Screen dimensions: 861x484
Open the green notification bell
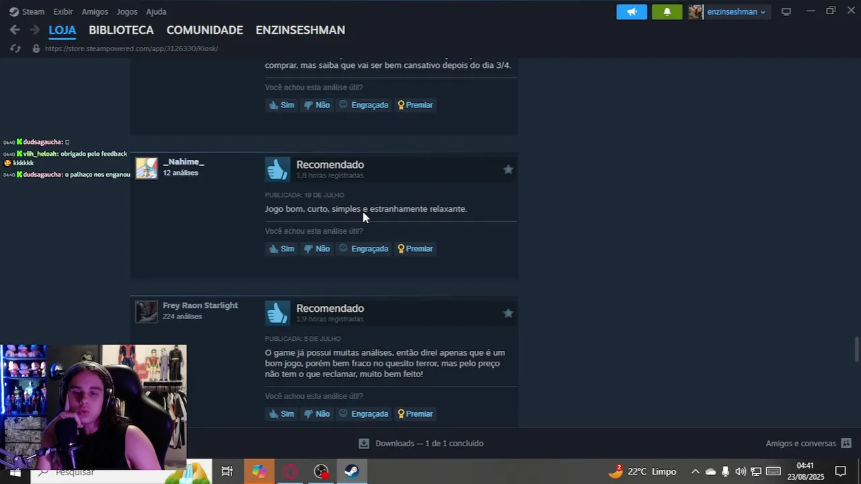(667, 11)
